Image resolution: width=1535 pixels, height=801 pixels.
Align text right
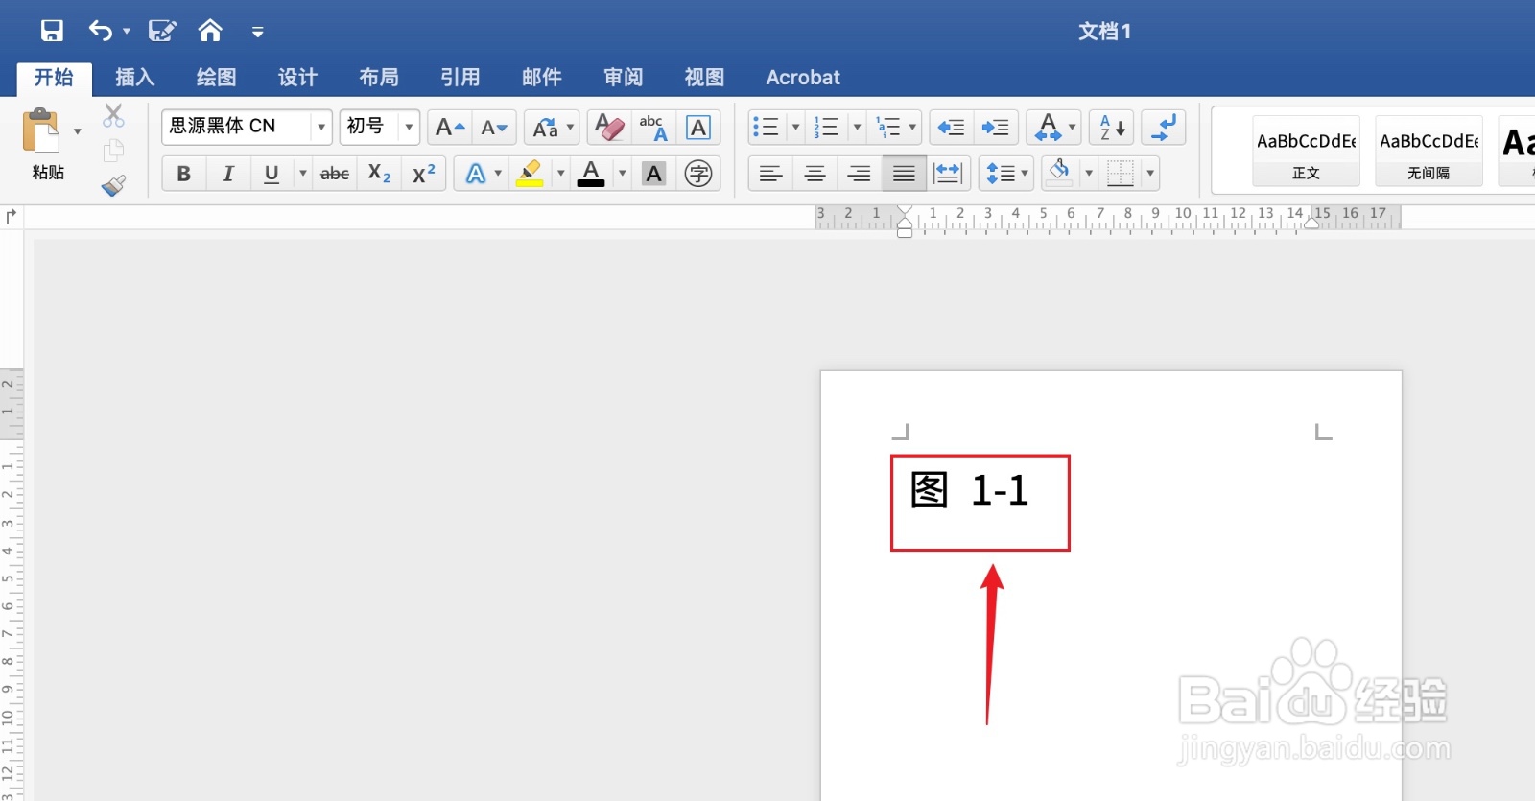pyautogui.click(x=859, y=174)
